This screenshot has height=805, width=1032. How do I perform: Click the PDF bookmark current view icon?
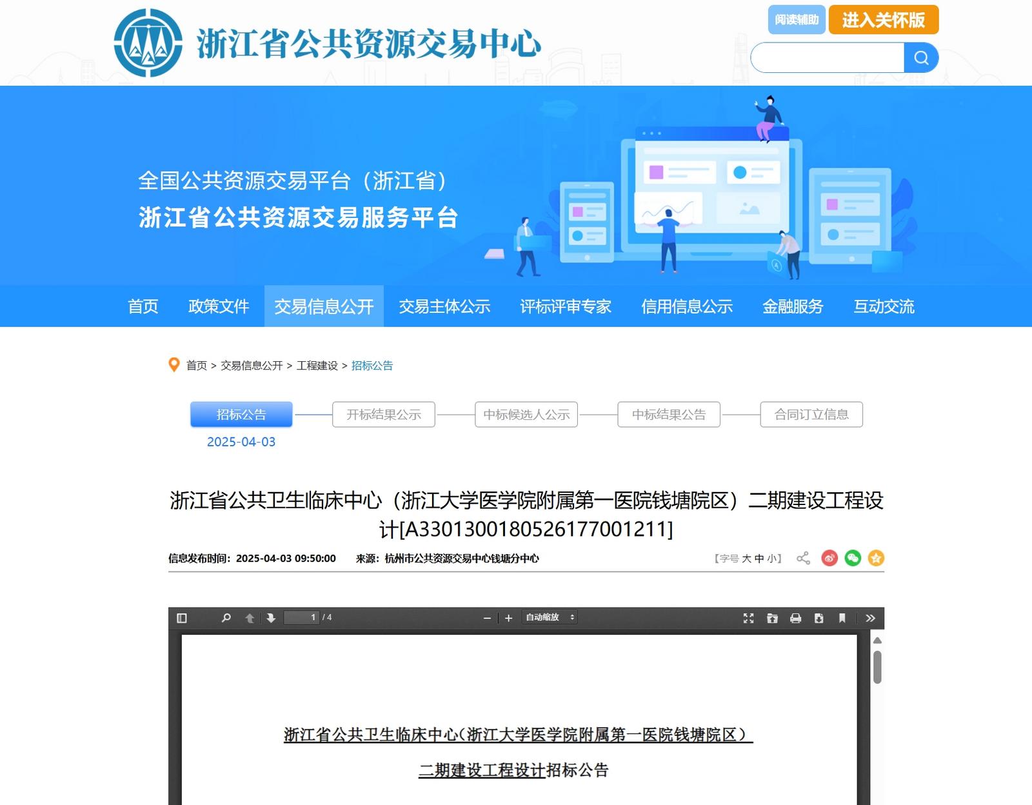click(x=842, y=618)
